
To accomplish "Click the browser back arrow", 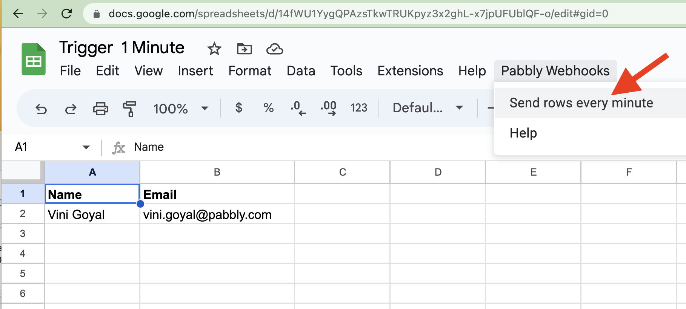I will pos(18,14).
